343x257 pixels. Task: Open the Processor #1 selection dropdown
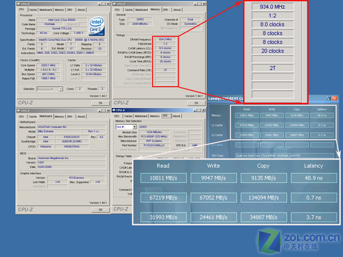click(61, 89)
